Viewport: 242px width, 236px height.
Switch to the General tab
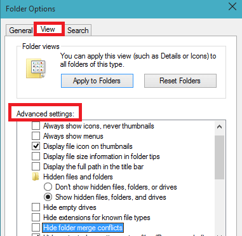(20, 31)
